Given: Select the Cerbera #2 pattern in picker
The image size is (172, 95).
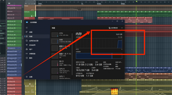Looking at the screenshot, I should [14, 82].
